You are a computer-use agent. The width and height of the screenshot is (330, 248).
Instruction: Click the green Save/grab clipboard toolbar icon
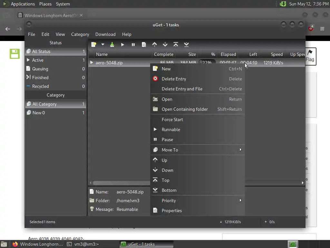(x=112, y=45)
